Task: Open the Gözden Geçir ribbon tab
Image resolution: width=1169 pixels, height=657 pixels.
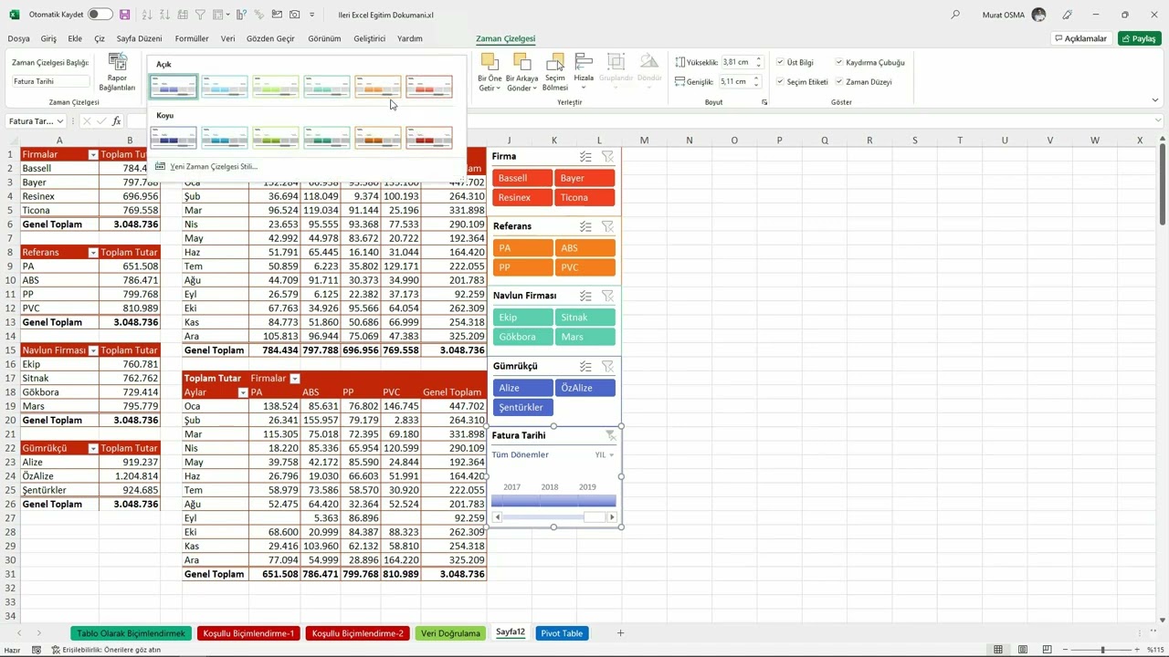Action: pos(270,38)
